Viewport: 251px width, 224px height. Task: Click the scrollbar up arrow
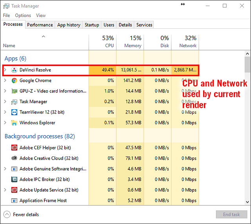pyautogui.click(x=247, y=54)
